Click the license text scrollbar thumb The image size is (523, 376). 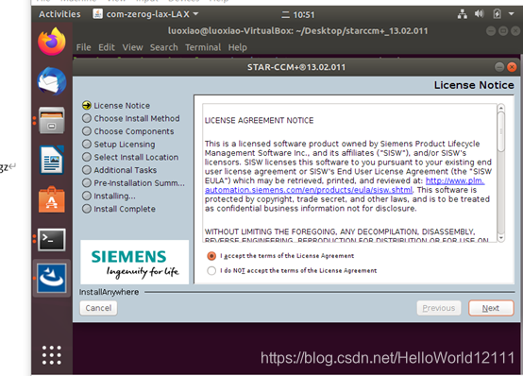[500, 132]
